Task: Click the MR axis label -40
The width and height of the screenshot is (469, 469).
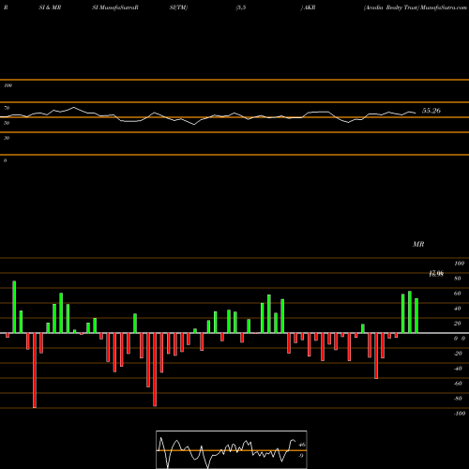Action: pos(458,369)
